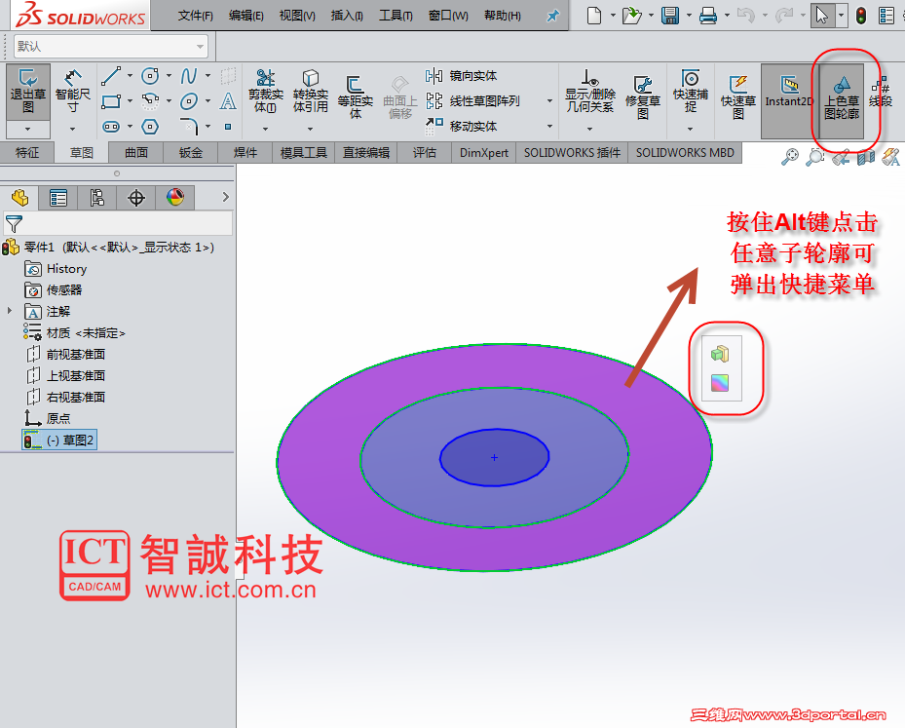Click Trim Entities (剪裁实体) tool
Image resolution: width=905 pixels, height=728 pixels.
pos(266,92)
